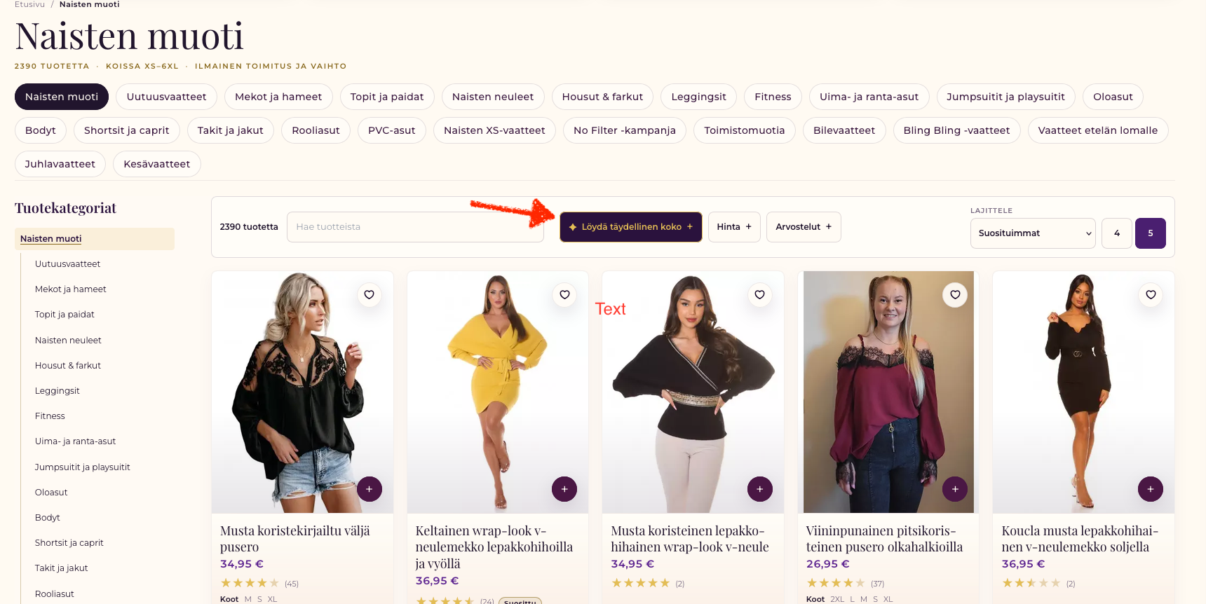
Task: Add yellow wrap dress to wishlist heart
Action: [564, 295]
